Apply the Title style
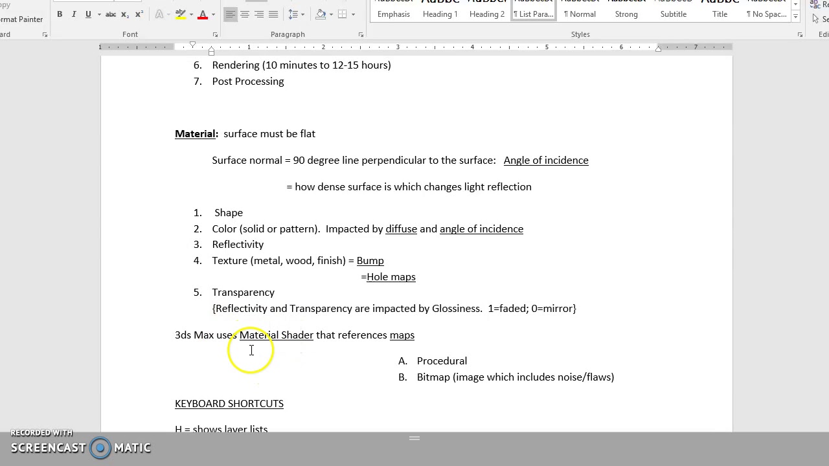The width and height of the screenshot is (829, 466). (x=720, y=10)
